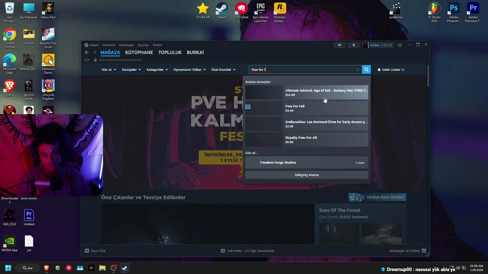
Task: Open Steam notifications bell
Action: 354,45
